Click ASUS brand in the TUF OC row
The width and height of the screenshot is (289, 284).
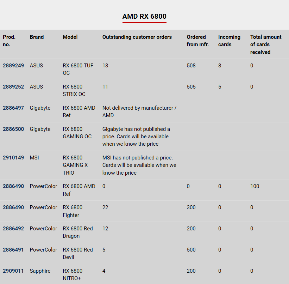point(36,66)
